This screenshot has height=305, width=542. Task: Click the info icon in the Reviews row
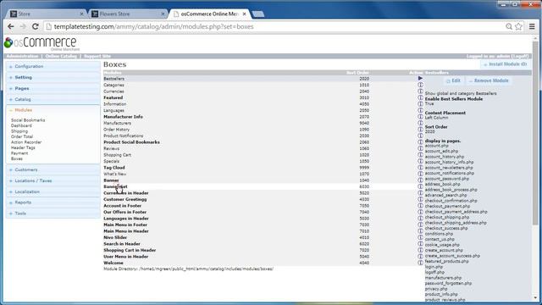pos(420,148)
